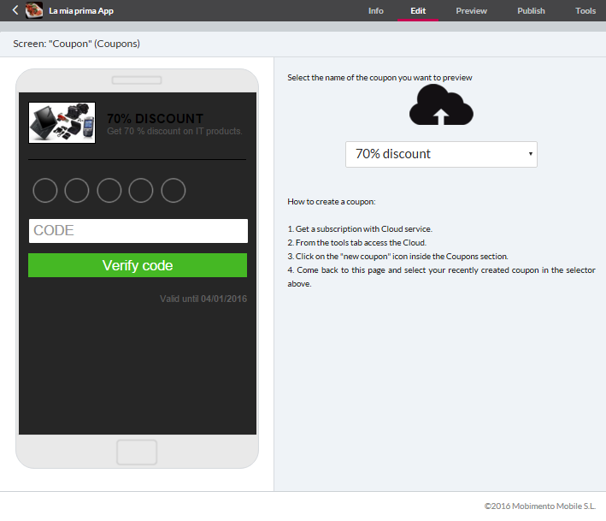Open the 70% discount coupon dropdown
The height and width of the screenshot is (521, 606).
[441, 154]
